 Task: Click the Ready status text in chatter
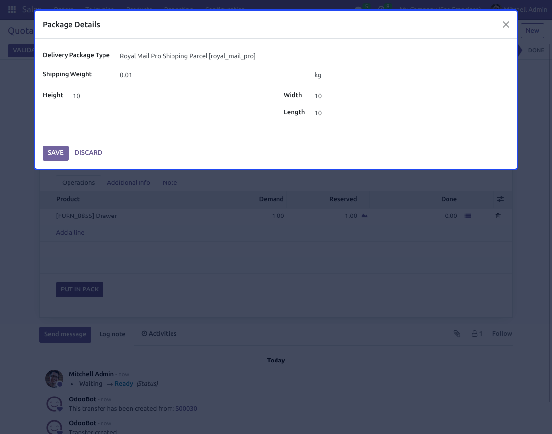124,384
